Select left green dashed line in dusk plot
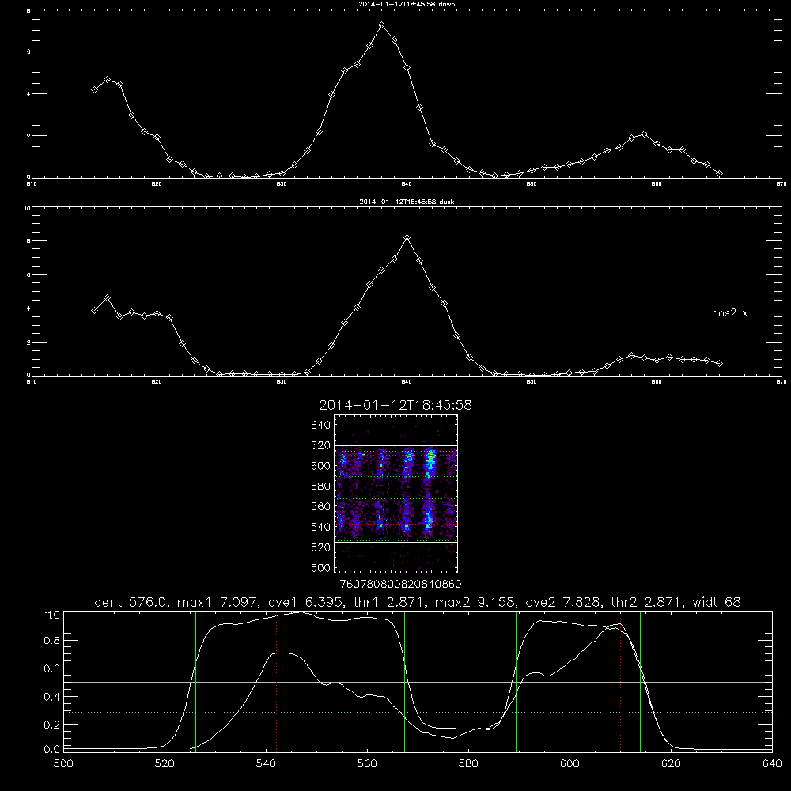 pyautogui.click(x=252, y=292)
